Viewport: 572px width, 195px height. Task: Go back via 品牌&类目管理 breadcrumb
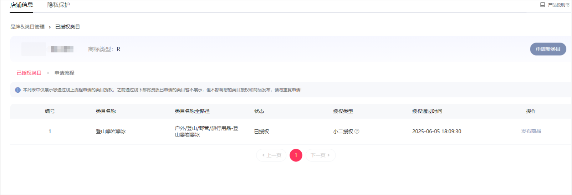pyautogui.click(x=27, y=27)
